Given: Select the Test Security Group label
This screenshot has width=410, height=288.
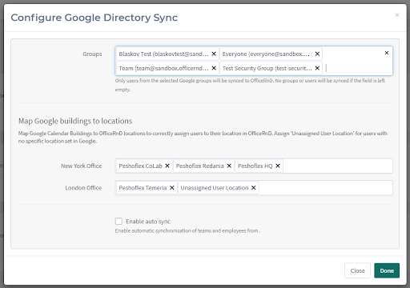Looking at the screenshot, I should pyautogui.click(x=267, y=68).
